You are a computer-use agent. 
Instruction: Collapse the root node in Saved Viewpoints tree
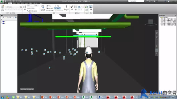[160, 18]
